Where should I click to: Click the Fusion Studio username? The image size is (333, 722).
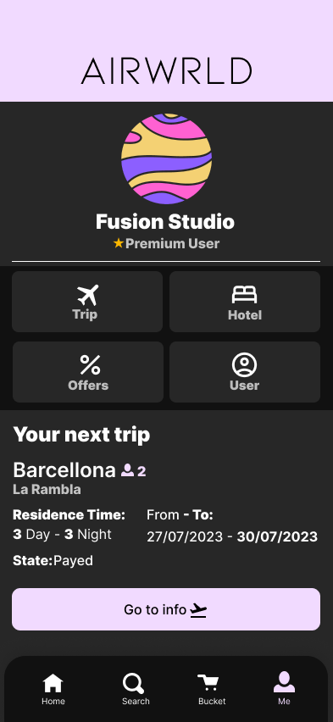165,222
